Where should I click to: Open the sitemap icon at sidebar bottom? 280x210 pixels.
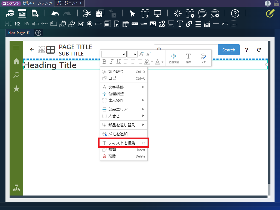pyautogui.click(x=16, y=188)
